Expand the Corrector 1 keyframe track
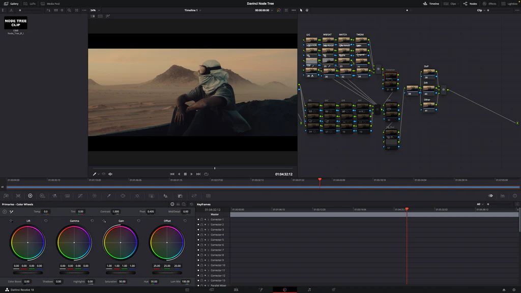The height and width of the screenshot is (293, 521). pos(209,220)
